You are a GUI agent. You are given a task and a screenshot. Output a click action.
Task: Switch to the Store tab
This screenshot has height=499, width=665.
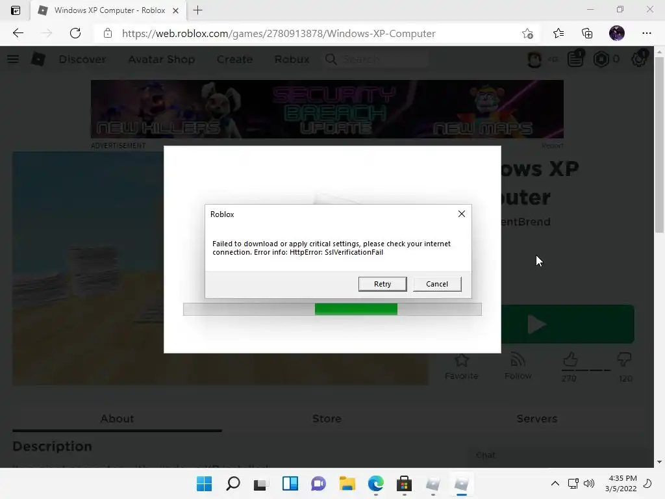click(x=327, y=419)
